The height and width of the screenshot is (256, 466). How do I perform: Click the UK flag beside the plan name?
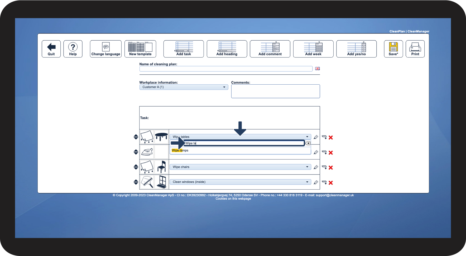coord(318,69)
